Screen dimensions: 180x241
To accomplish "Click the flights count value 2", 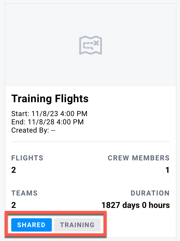I will (x=14, y=170).
